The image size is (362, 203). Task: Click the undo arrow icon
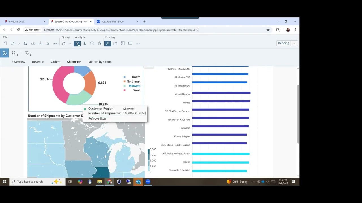tap(25, 43)
